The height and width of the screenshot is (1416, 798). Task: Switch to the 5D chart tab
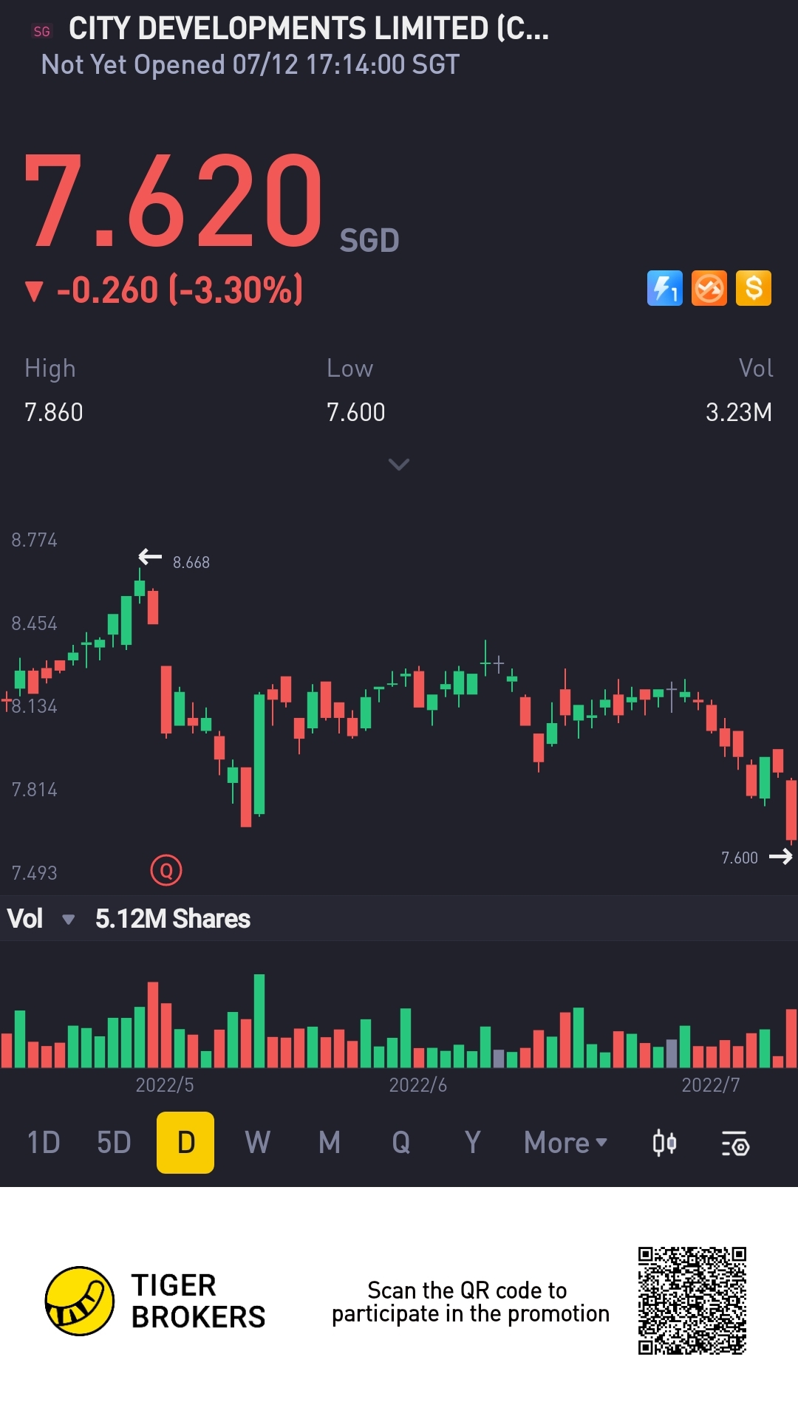pyautogui.click(x=114, y=1143)
